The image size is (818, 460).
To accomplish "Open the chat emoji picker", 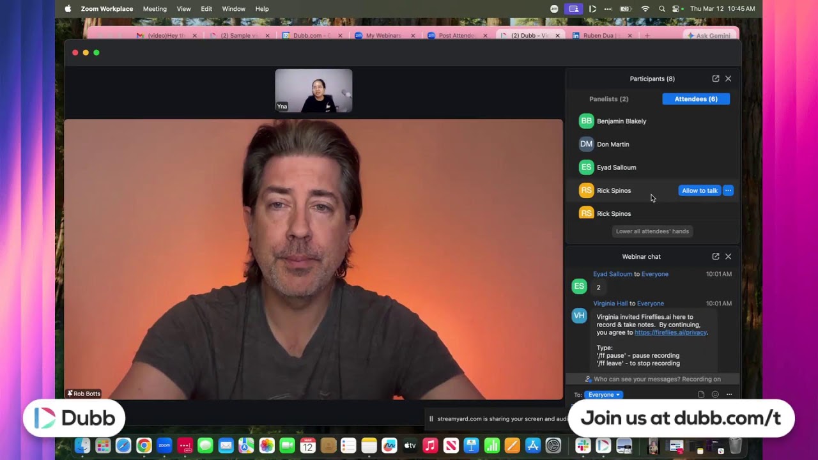I will (x=715, y=395).
